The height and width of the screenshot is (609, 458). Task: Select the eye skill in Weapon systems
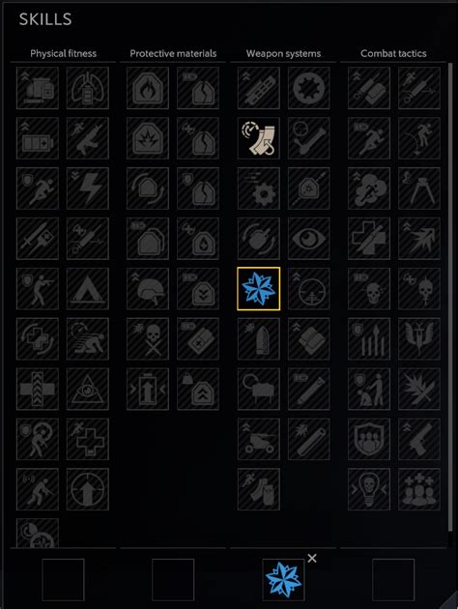309,239
